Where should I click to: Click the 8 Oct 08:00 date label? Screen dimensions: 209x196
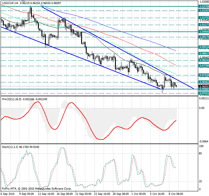[x=176, y=194]
